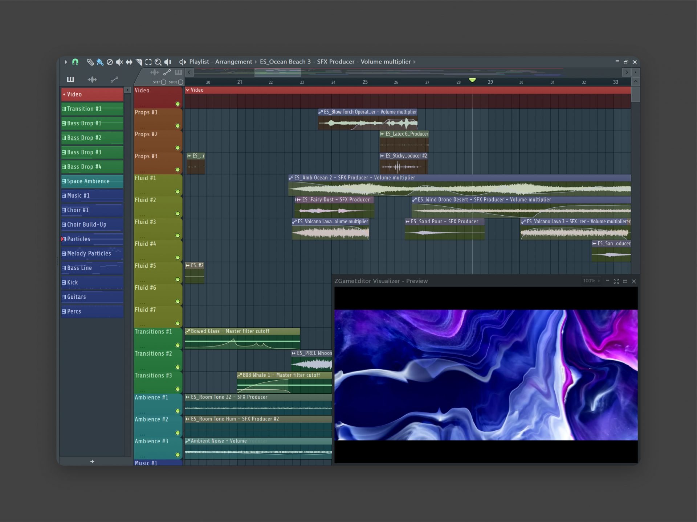Select the Zoom magnifier tool
Screen dimensions: 697x522
(158, 62)
